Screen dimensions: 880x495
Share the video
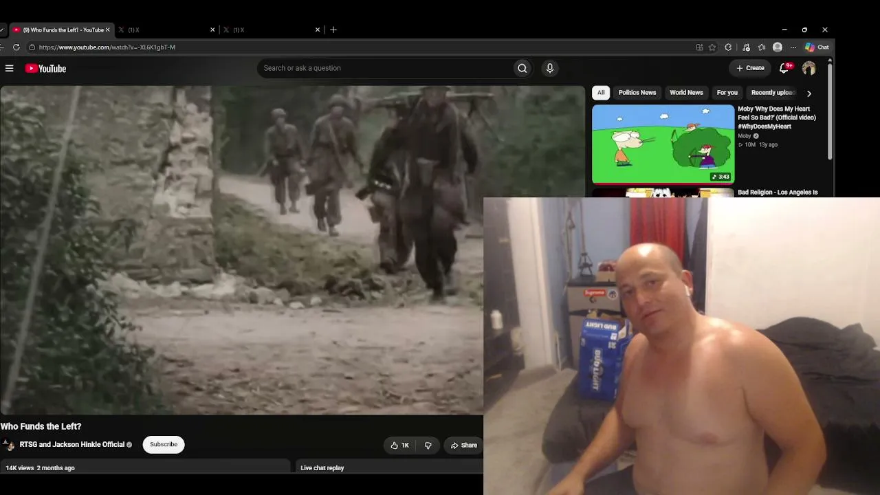click(x=464, y=445)
